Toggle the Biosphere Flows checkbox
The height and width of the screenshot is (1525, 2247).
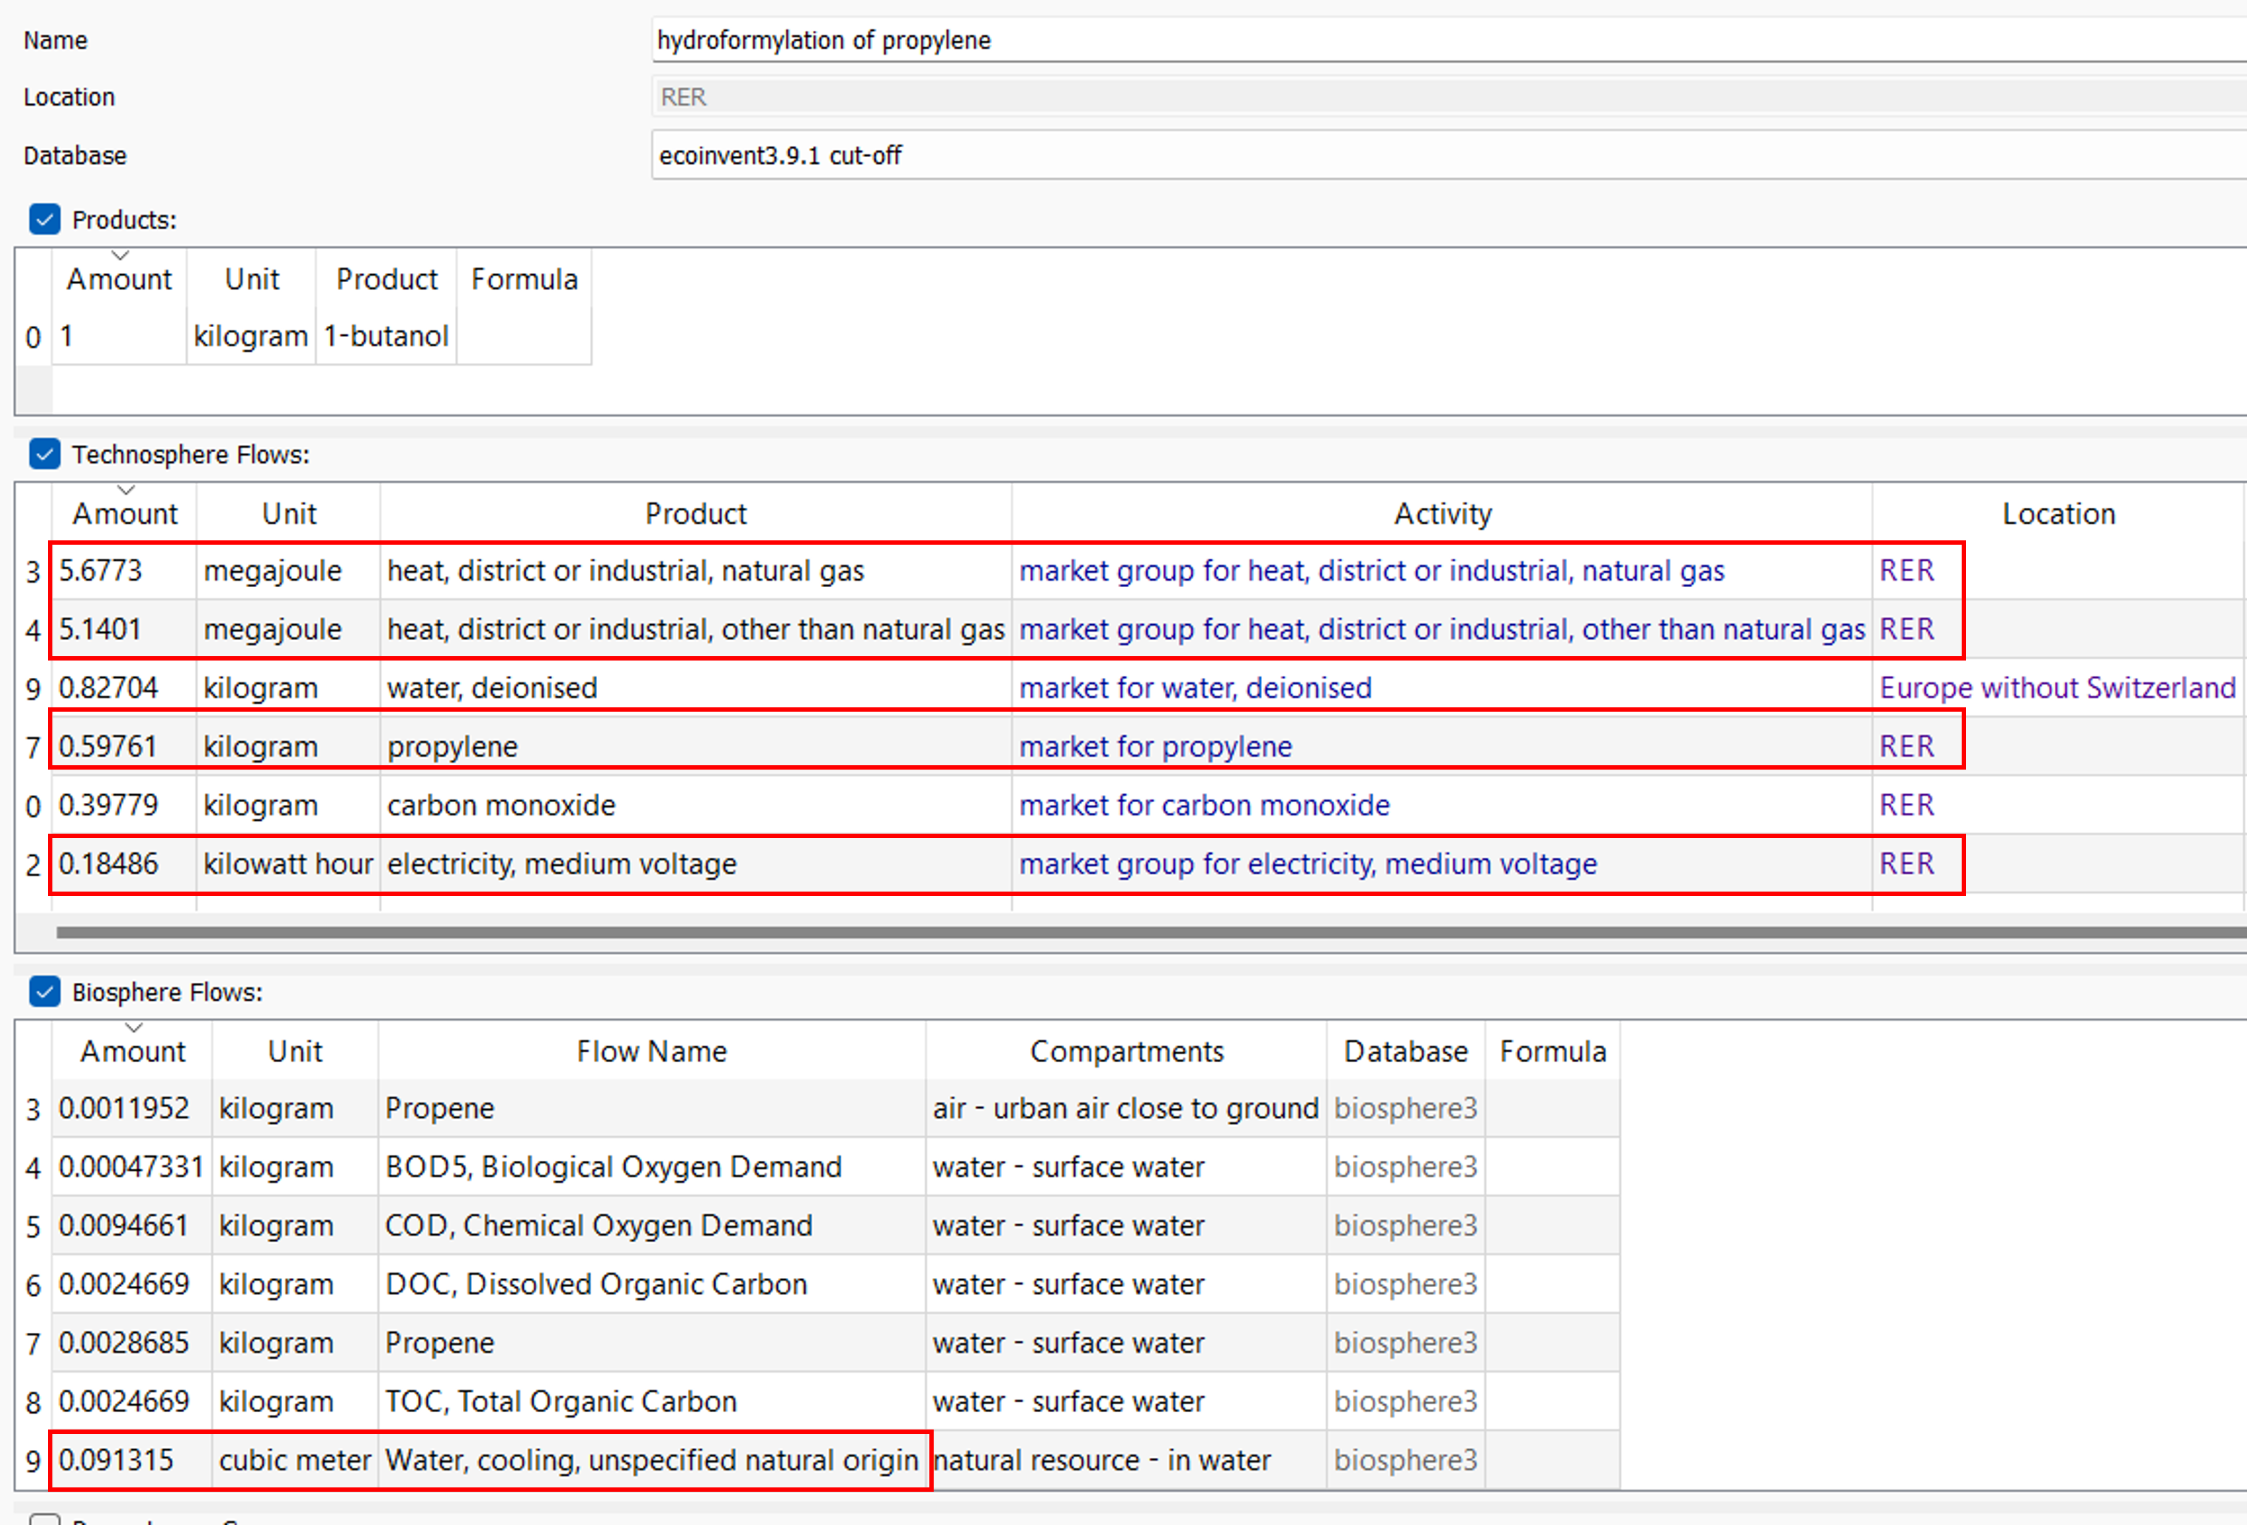coord(44,991)
